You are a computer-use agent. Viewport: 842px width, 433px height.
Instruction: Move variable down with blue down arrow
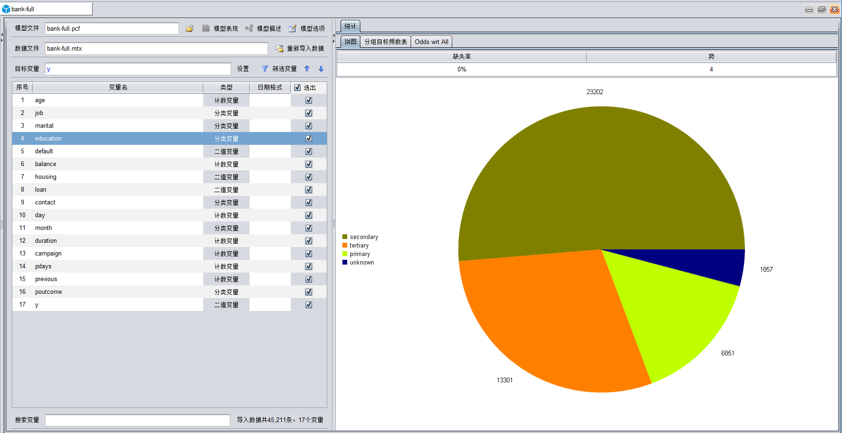coord(321,69)
